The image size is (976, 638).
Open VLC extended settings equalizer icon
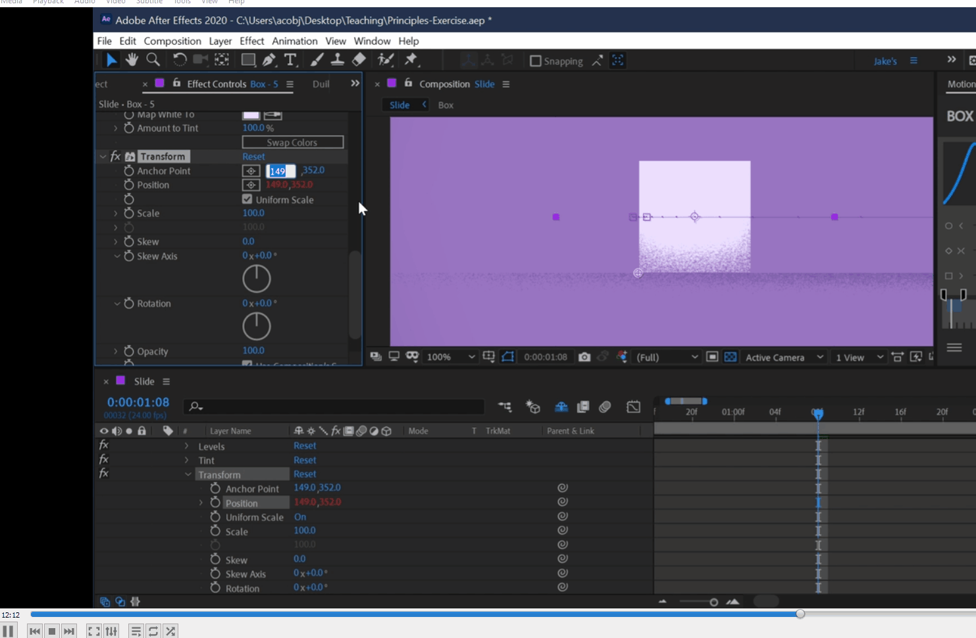click(111, 631)
